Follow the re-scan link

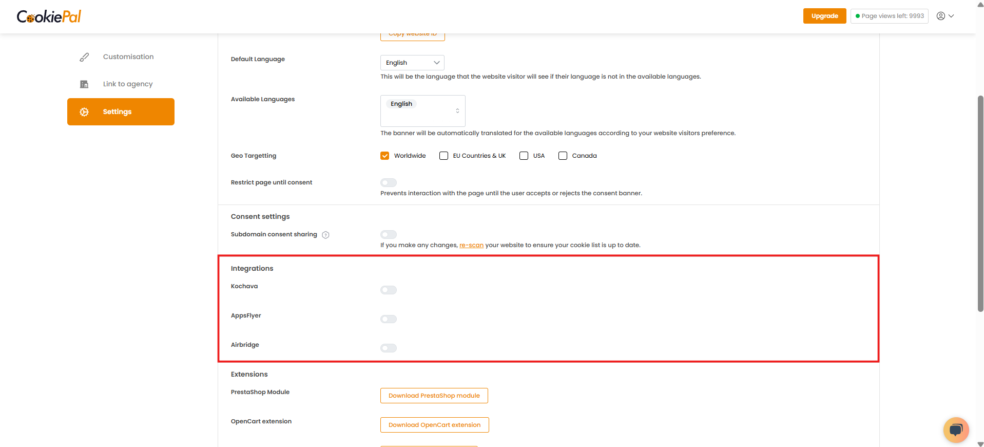click(x=471, y=245)
